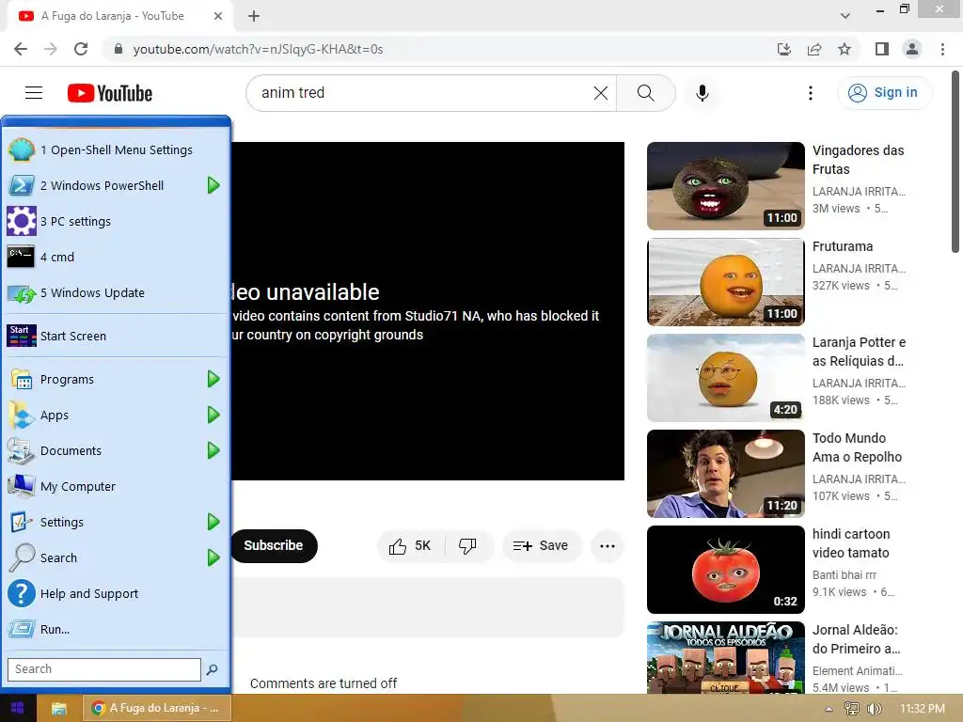The image size is (963, 722).
Task: Share this page icon in address bar
Action: tap(814, 49)
